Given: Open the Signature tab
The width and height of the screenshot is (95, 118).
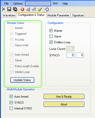Looking at the screenshot, I should coord(78,15).
